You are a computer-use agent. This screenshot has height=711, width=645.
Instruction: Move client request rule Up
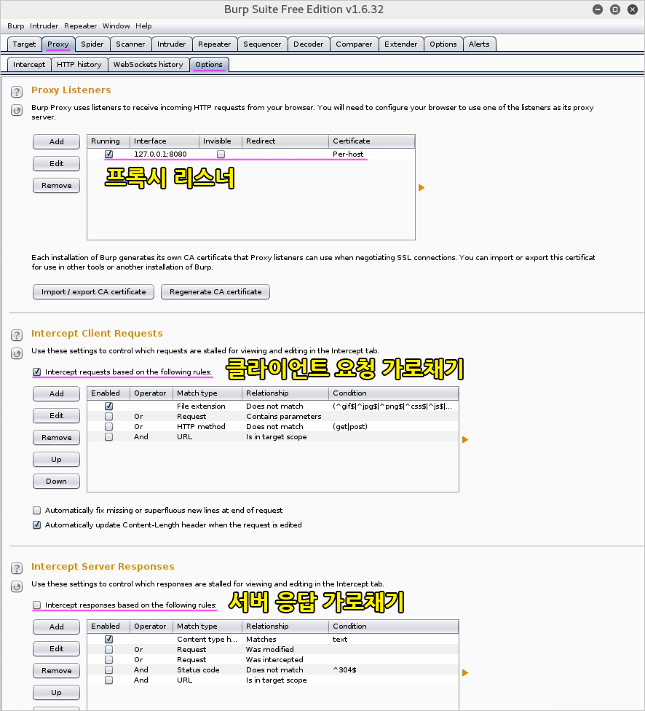(x=56, y=460)
